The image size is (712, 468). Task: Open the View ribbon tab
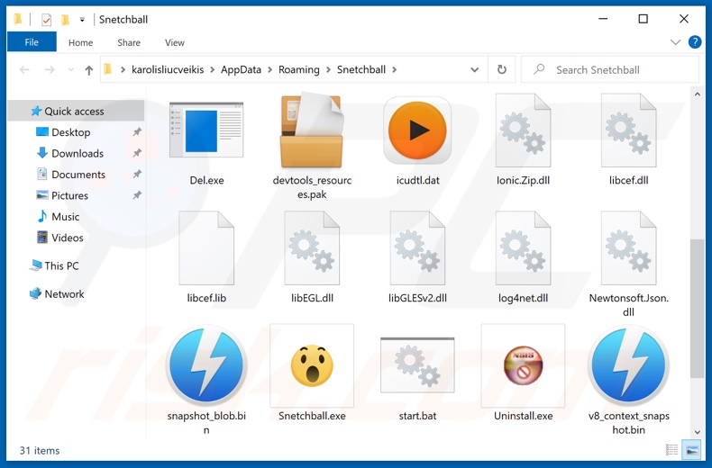[x=175, y=42]
